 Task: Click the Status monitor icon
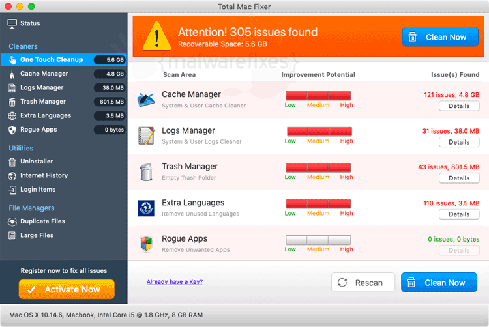[x=12, y=23]
